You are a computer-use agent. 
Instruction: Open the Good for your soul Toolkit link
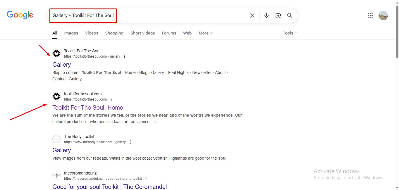coord(109,187)
